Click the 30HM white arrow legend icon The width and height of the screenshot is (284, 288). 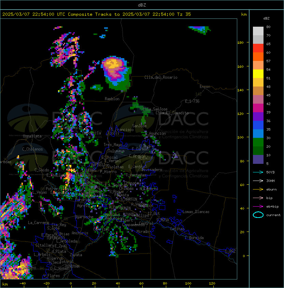pos(258,181)
